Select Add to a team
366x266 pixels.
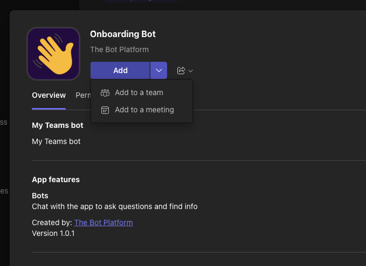(x=142, y=92)
